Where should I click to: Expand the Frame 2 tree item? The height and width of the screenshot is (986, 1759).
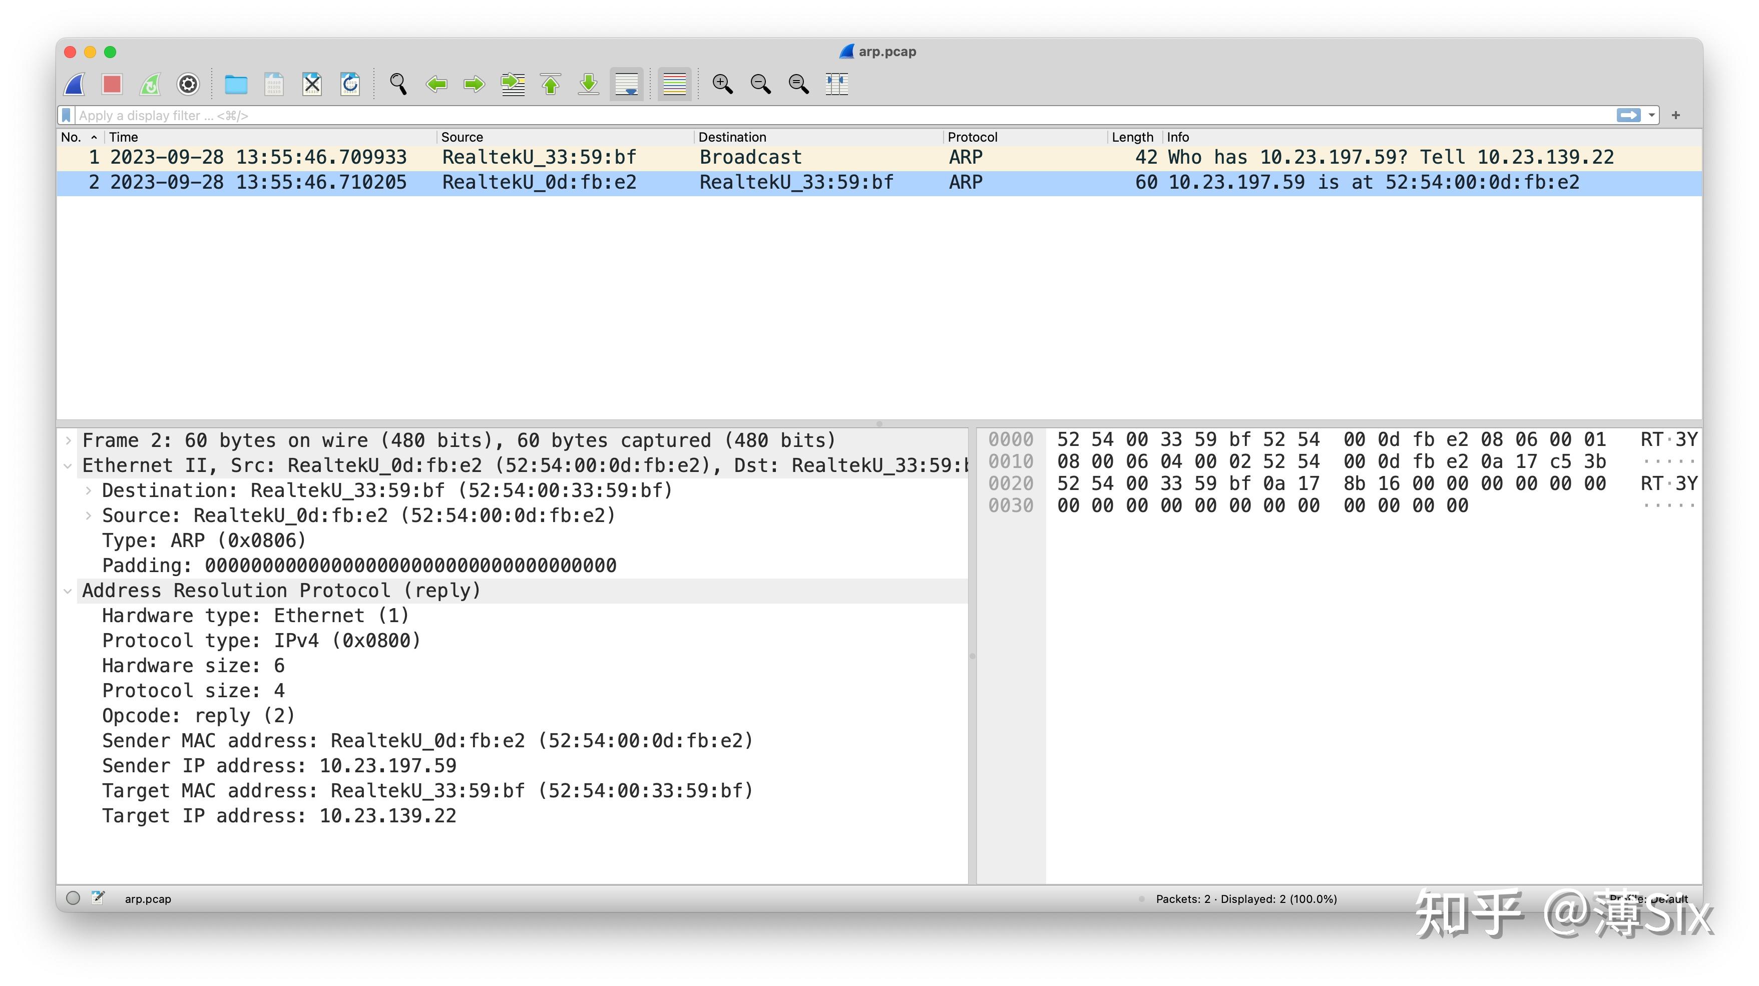click(68, 440)
